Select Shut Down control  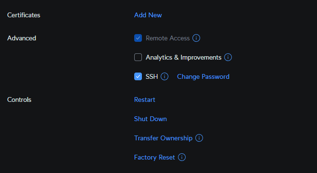pyautogui.click(x=151, y=119)
